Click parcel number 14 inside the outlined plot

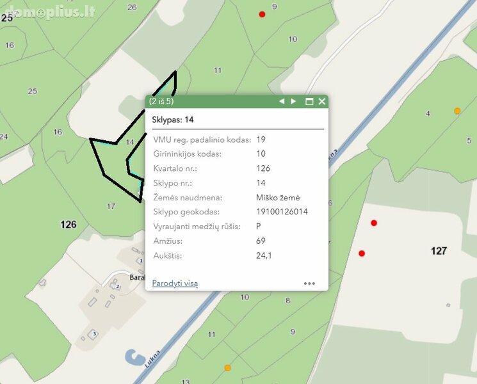tap(130, 142)
